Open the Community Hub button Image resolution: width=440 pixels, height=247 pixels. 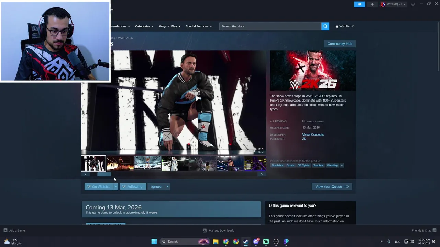[x=340, y=44]
